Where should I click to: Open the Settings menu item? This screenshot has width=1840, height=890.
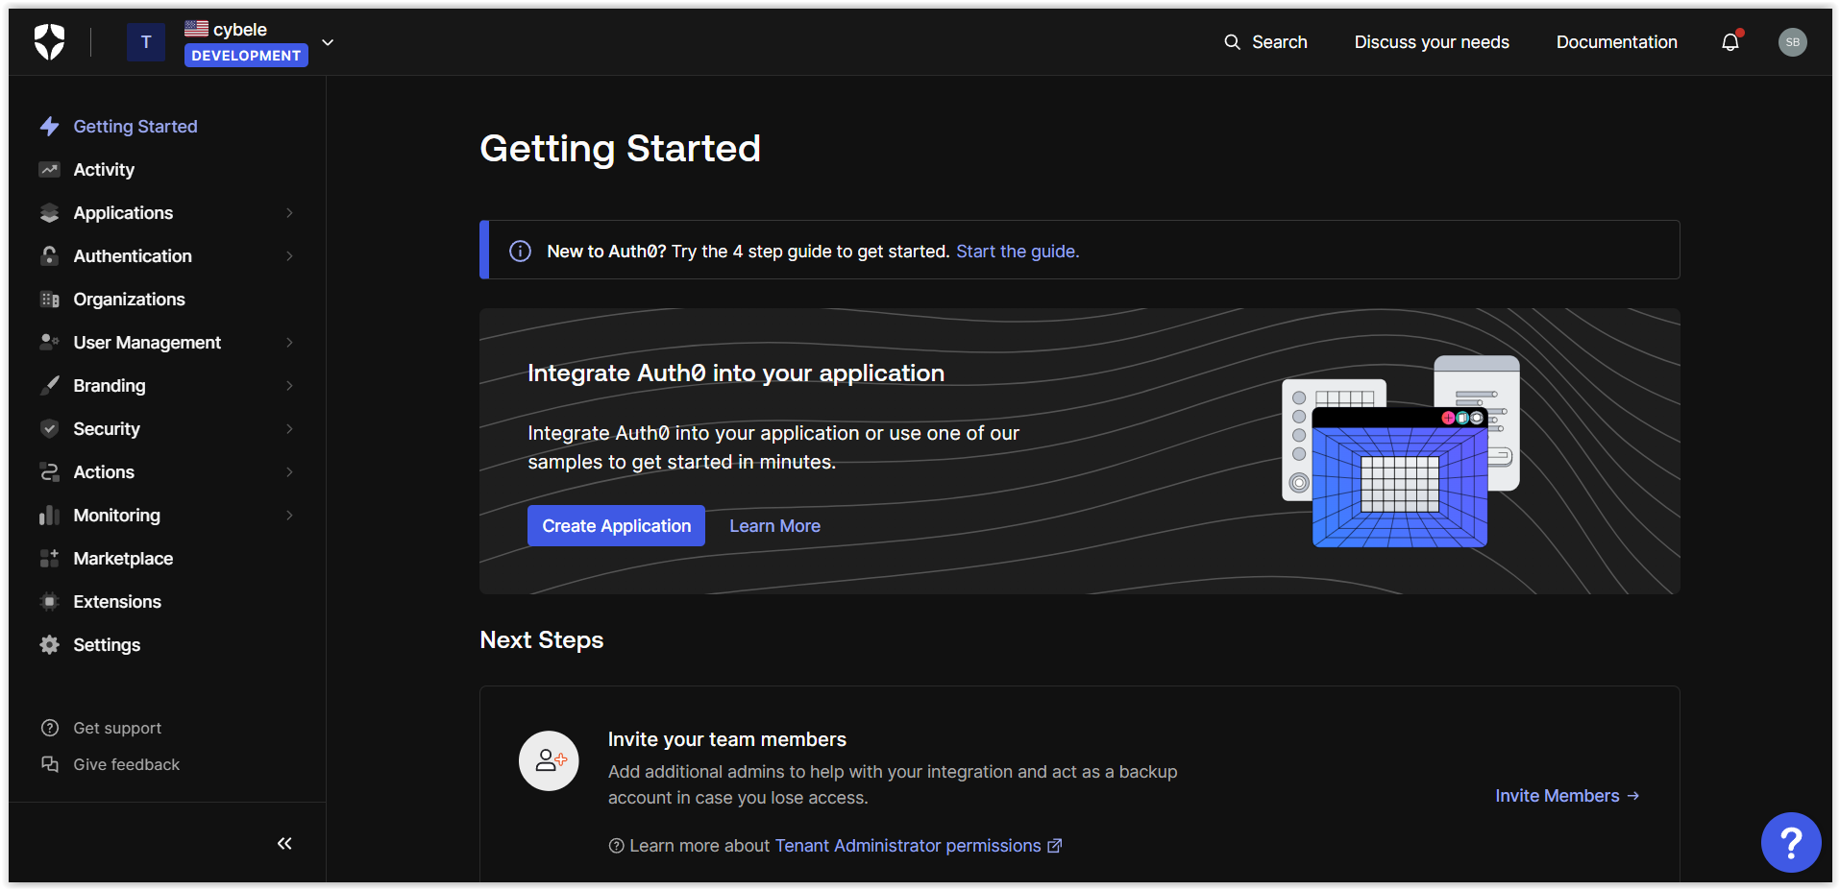coord(107,645)
